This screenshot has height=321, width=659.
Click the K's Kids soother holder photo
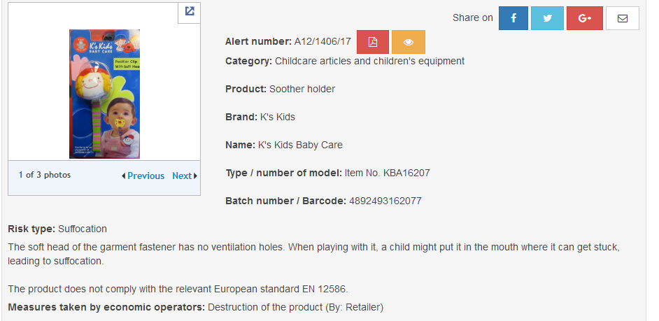(104, 94)
